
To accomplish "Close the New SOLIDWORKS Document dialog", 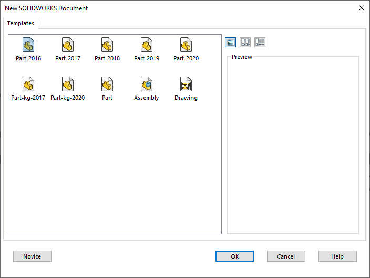I will tap(361, 8).
